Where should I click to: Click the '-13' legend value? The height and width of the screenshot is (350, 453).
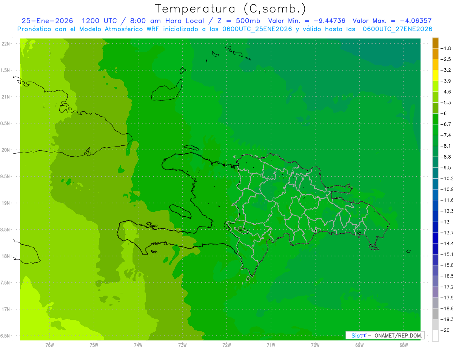[x=445, y=222]
